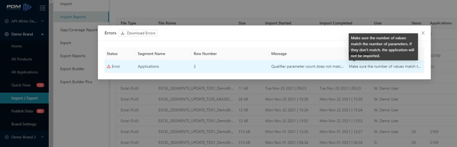This screenshot has height=147, width=457.
Task: Click the Download Errors button
Action: (x=138, y=33)
